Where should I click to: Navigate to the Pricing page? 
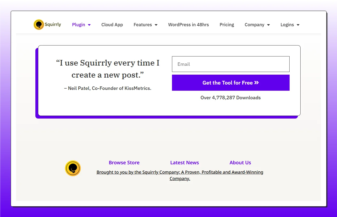227,25
